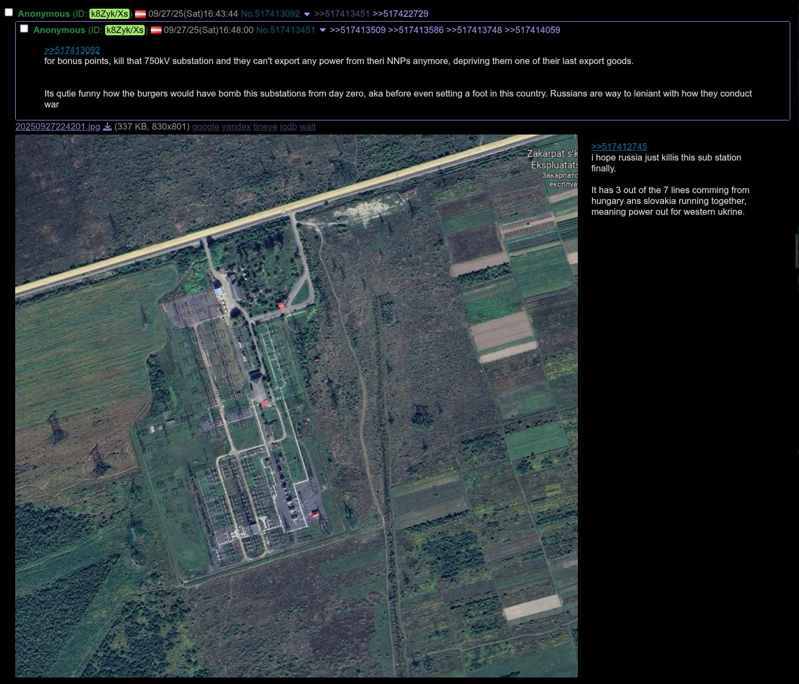The height and width of the screenshot is (684, 799).
Task: Open the dropdown arrow menu for post No.517413092
Action: (x=307, y=14)
